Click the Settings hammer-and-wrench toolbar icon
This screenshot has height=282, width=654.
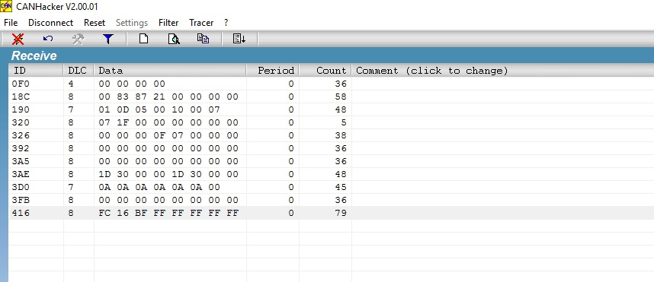click(78, 39)
